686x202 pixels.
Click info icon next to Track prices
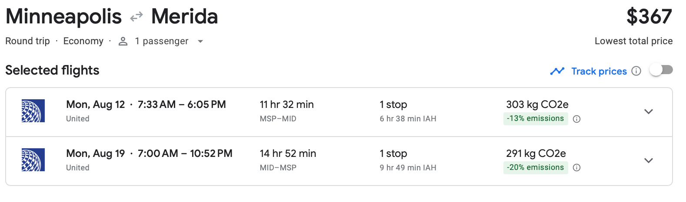(x=636, y=71)
